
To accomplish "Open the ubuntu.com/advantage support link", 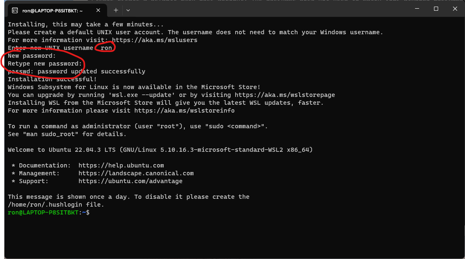I will (130, 181).
